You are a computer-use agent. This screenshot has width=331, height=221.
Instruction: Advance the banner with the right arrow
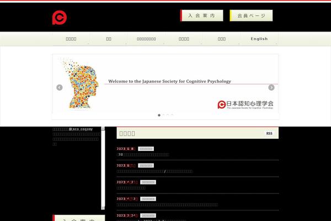(x=271, y=87)
